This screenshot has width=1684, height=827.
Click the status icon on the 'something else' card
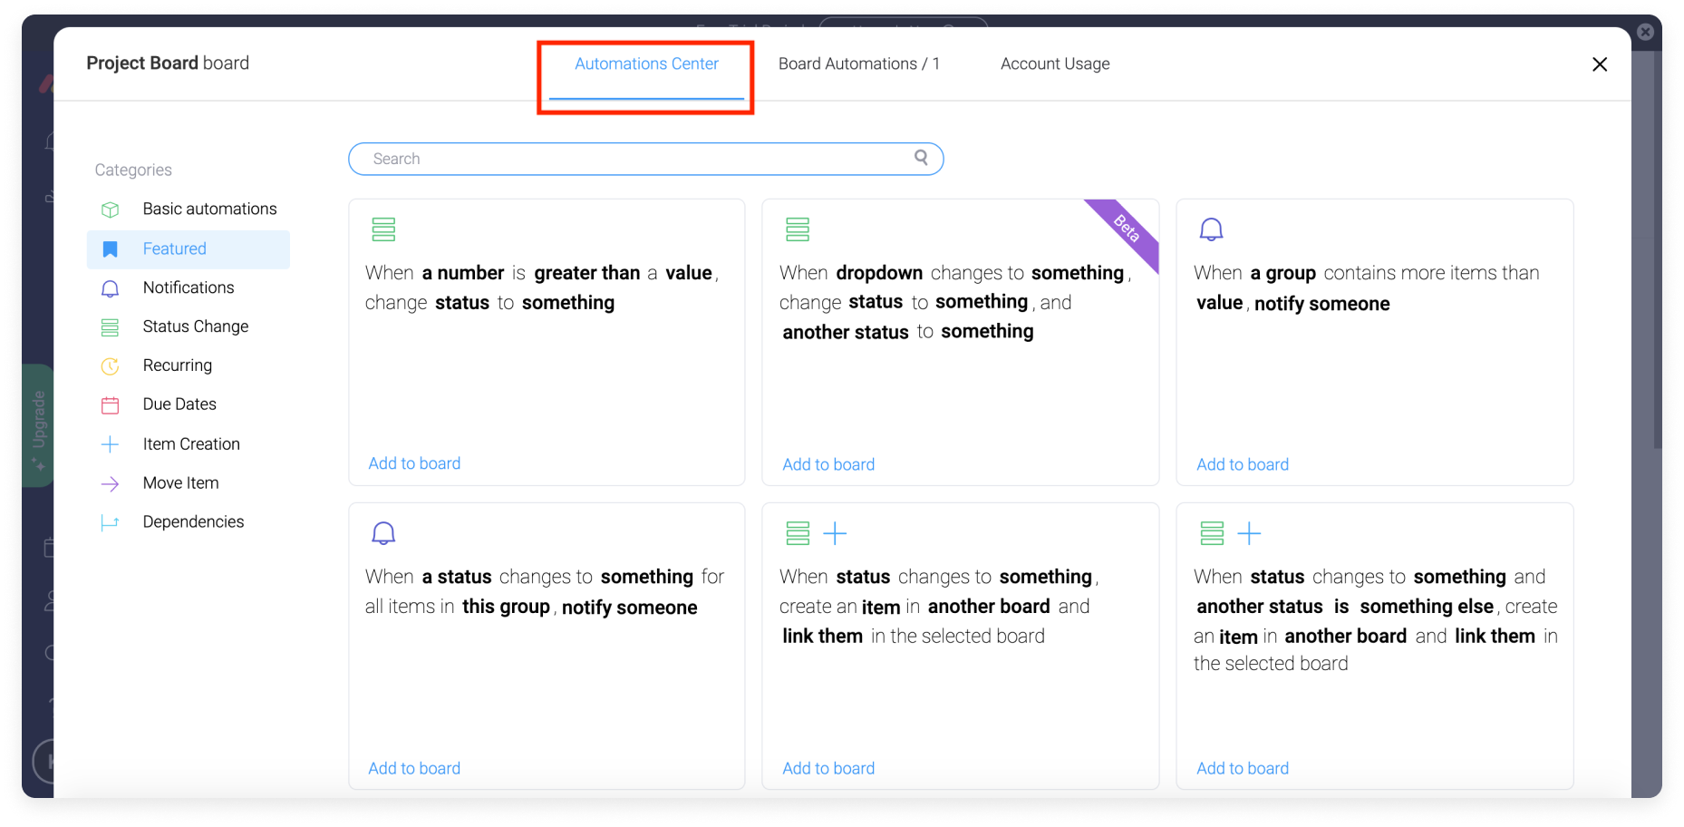(1212, 533)
